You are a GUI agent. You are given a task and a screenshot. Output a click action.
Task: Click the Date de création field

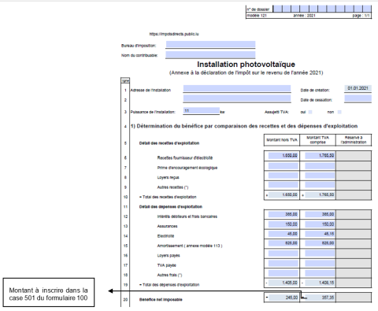358,88
